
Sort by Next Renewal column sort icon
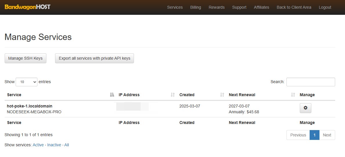click(x=293, y=95)
